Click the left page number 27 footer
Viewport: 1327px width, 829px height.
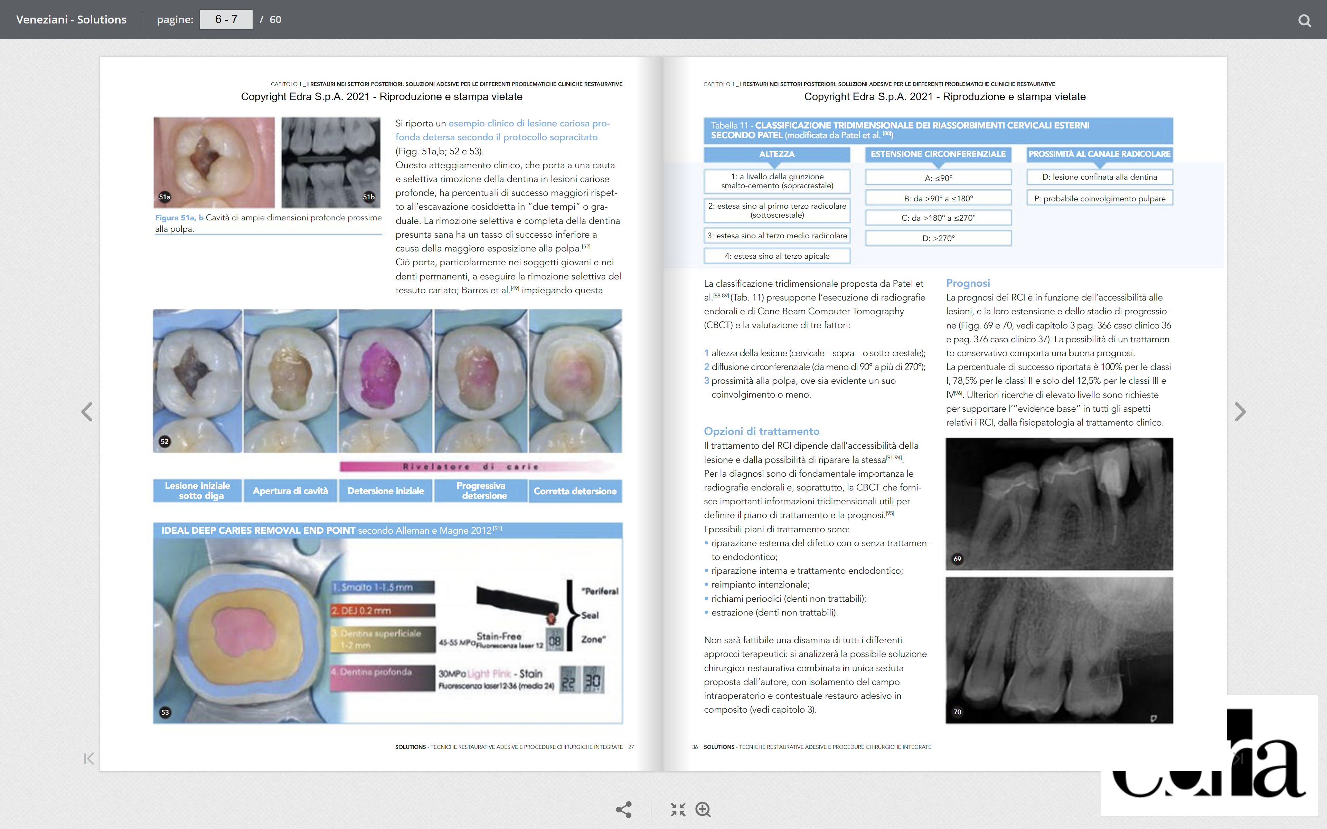pos(631,747)
